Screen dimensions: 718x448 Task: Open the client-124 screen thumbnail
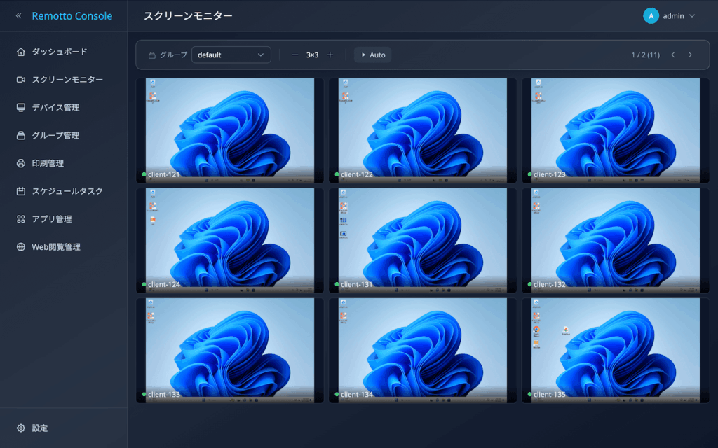(230, 241)
